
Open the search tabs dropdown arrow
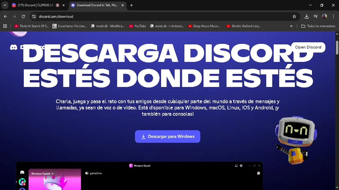pyautogui.click(x=5, y=5)
